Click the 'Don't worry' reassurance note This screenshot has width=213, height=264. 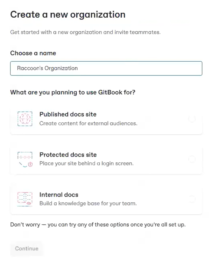(x=98, y=225)
